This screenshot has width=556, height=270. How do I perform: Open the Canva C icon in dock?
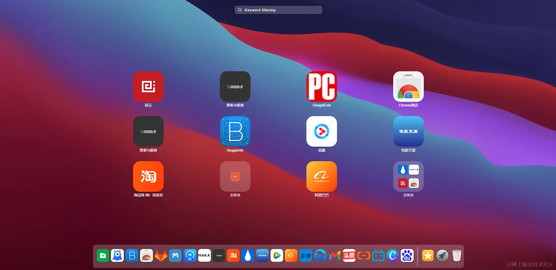click(x=393, y=255)
